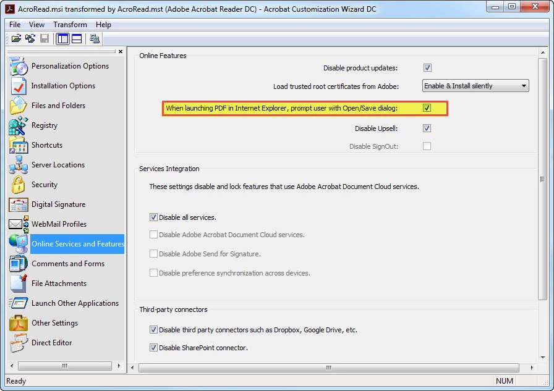This screenshot has width=554, height=391.
Task: Click the Online Services globe icon
Action: (19, 244)
